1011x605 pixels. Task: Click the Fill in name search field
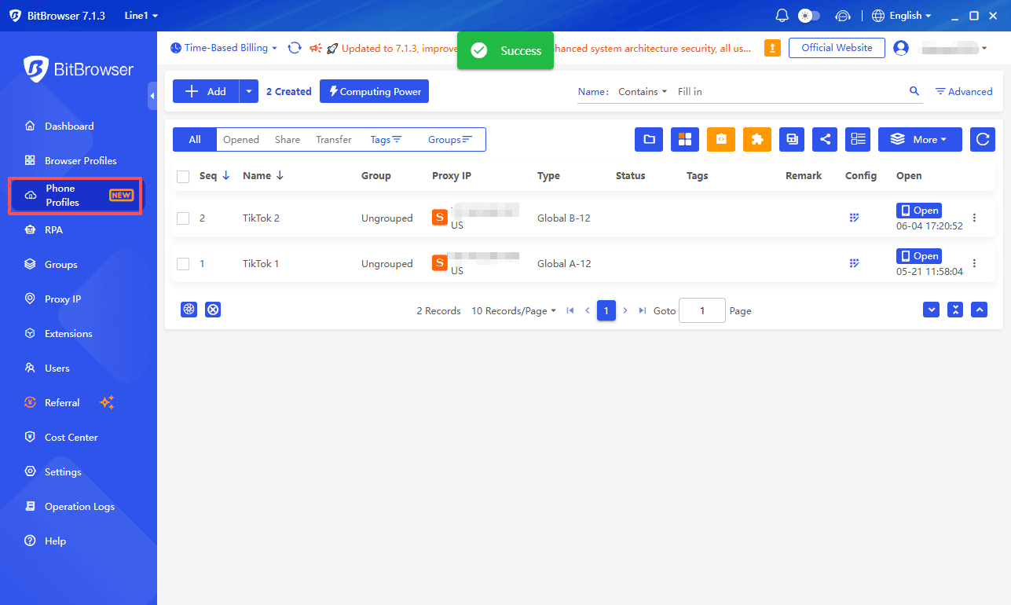point(789,91)
